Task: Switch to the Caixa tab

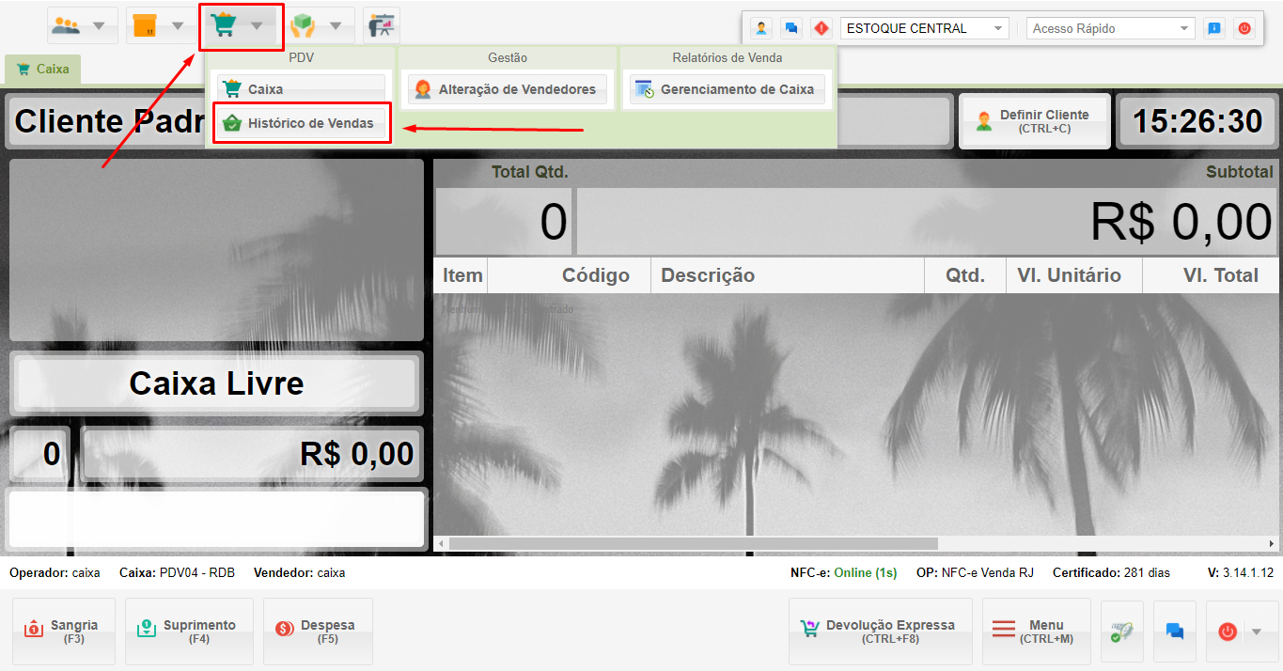Action: [x=43, y=69]
